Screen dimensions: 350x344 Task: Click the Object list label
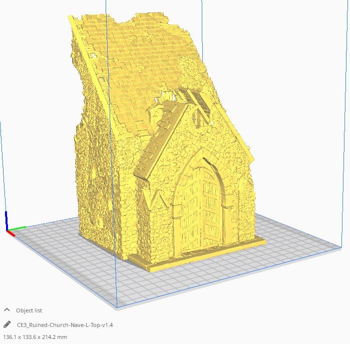click(x=29, y=310)
